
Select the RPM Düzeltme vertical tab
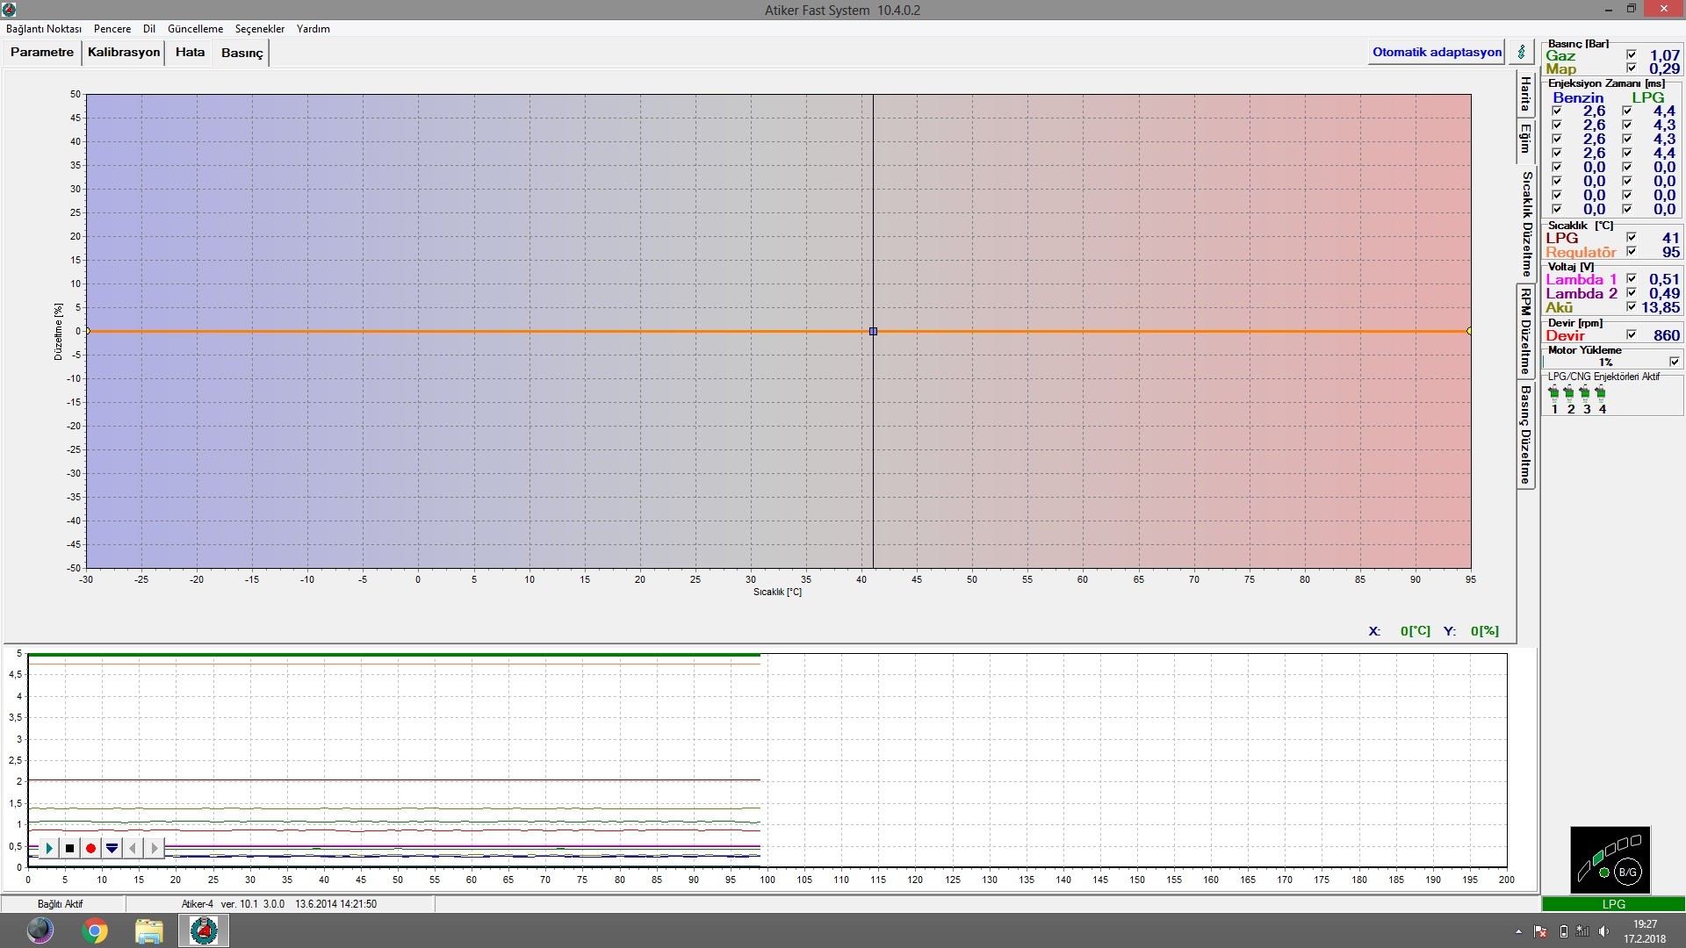pyautogui.click(x=1526, y=331)
